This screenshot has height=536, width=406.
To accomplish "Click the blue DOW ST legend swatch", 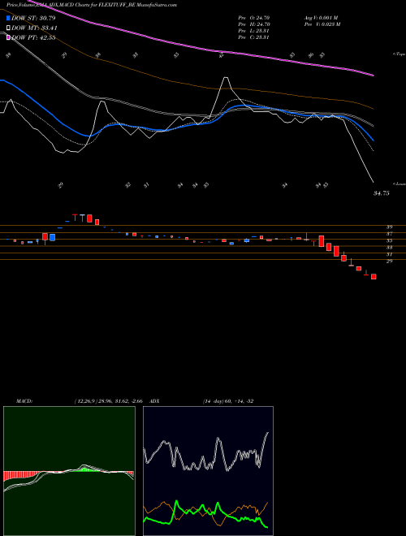I will click(8, 18).
